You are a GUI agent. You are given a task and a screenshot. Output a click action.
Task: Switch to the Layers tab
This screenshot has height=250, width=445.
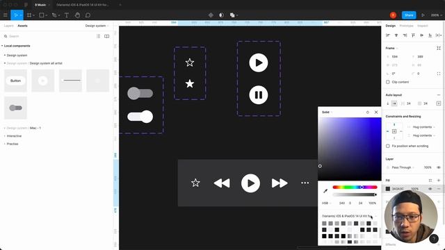click(x=8, y=26)
